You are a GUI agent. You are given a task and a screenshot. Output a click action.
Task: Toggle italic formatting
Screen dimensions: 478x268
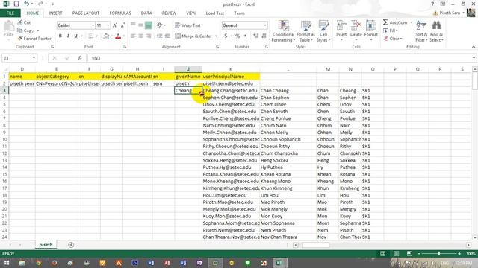(68, 36)
